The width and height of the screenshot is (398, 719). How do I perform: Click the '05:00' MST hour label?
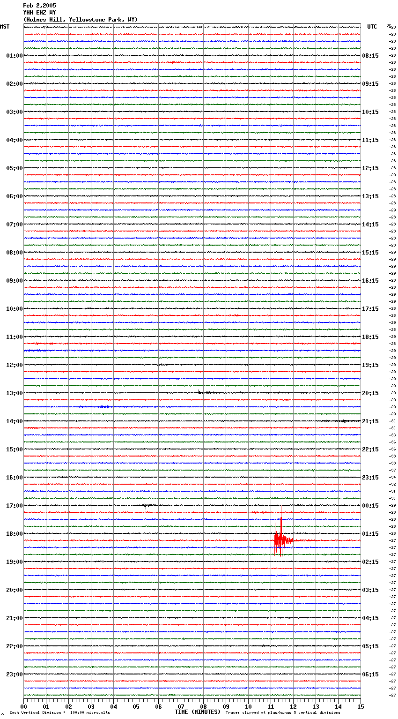click(x=15, y=168)
